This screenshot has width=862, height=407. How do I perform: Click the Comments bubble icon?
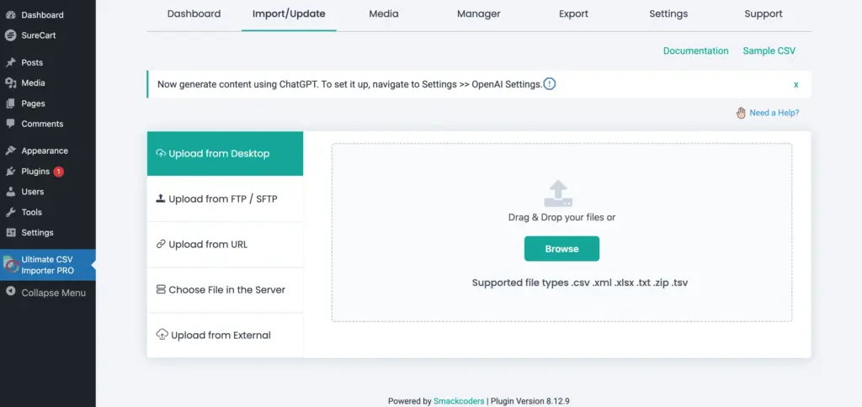point(10,124)
